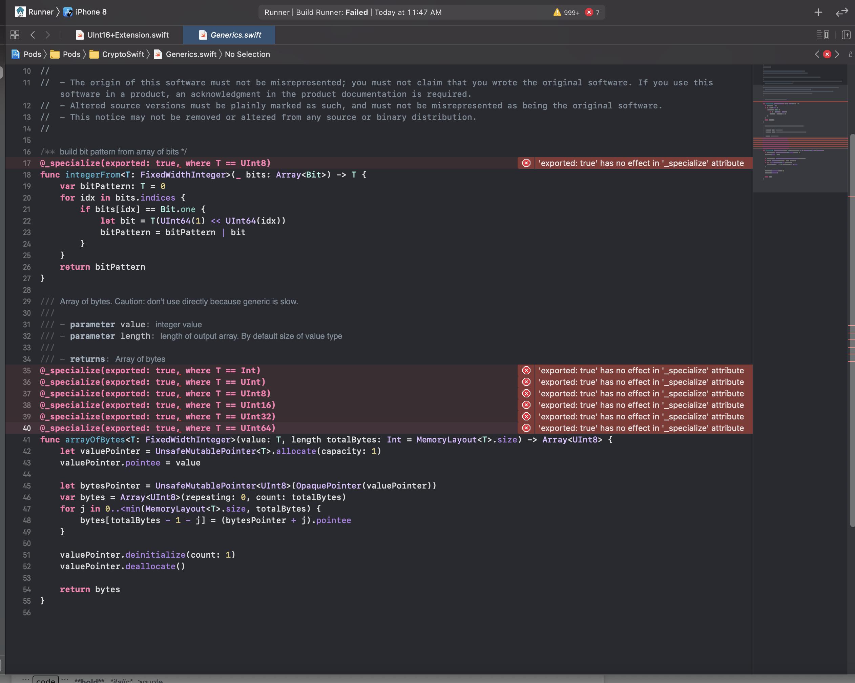Click line number 18 in gutter
855x683 pixels.
pyautogui.click(x=26, y=175)
